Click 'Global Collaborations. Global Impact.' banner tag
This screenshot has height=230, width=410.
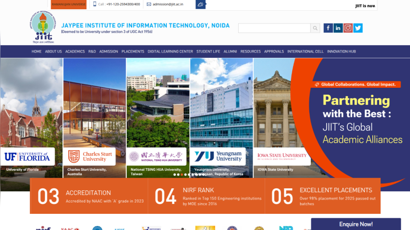356,84
